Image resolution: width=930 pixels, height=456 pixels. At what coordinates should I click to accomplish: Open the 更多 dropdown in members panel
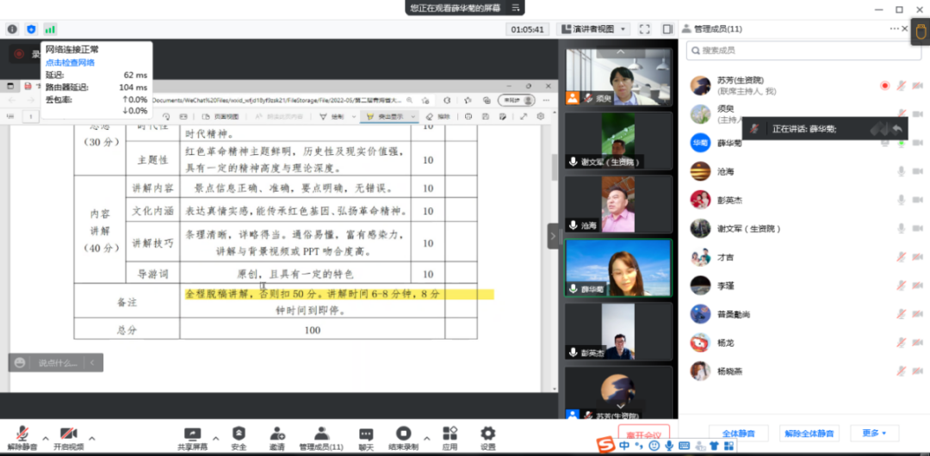[874, 433]
